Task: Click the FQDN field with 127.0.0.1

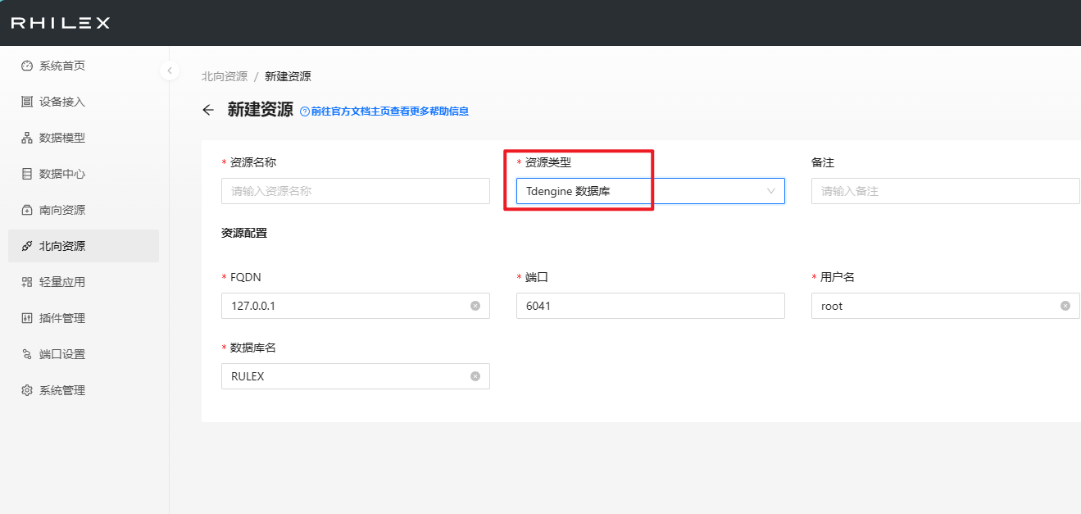Action: tap(356, 306)
